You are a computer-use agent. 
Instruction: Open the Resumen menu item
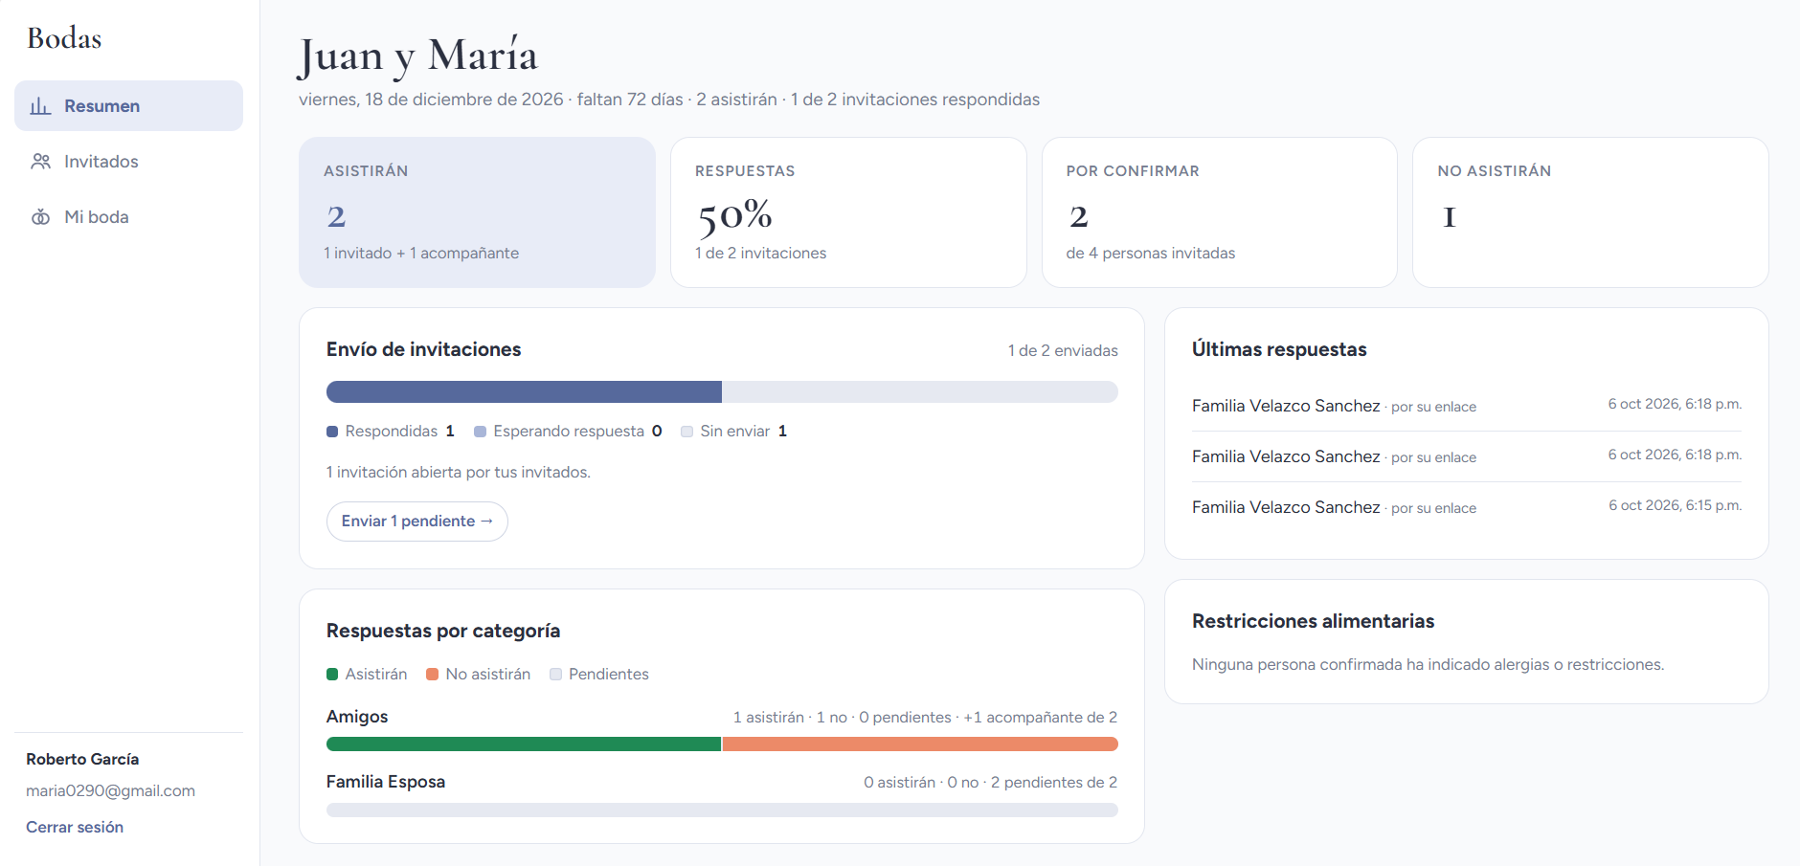(x=128, y=106)
